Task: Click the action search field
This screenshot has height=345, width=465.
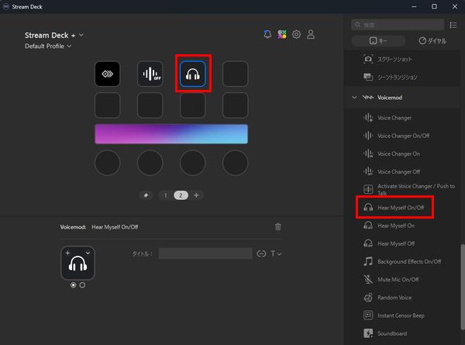Action: (x=398, y=25)
